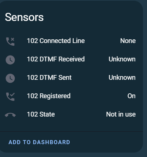The image size is (147, 157).
Task: Click the clock icon beside DTMF Received
Action: pos(10,60)
